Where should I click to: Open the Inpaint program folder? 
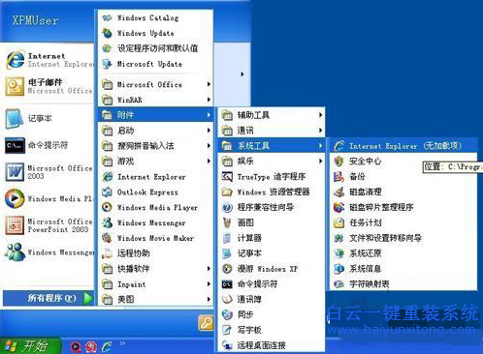point(155,284)
